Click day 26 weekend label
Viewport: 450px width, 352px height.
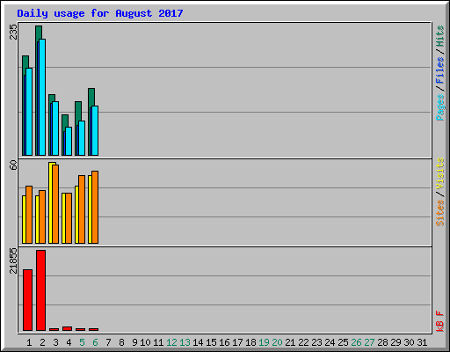click(356, 342)
